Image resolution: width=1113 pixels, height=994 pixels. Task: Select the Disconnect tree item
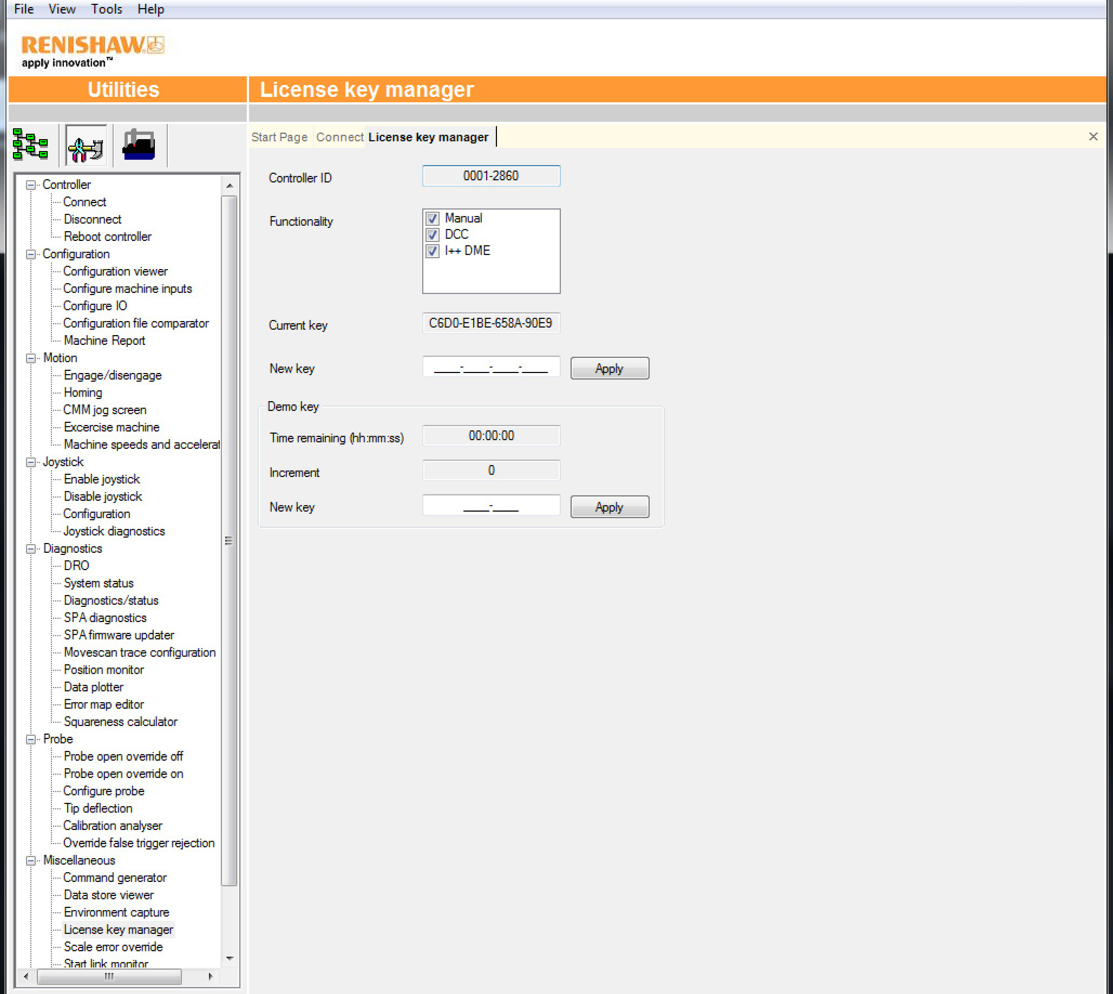click(x=92, y=220)
